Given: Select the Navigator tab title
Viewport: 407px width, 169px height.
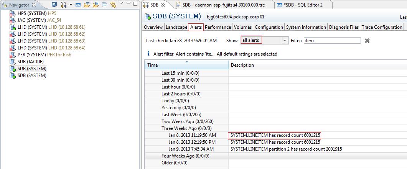Looking at the screenshot, I should (19, 5).
